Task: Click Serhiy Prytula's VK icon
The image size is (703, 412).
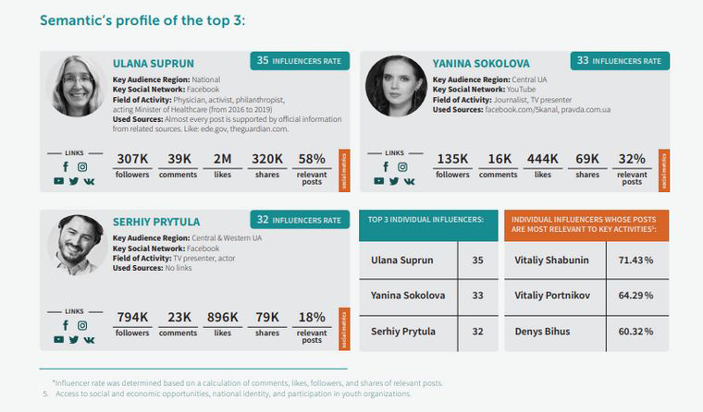Action: point(89,339)
